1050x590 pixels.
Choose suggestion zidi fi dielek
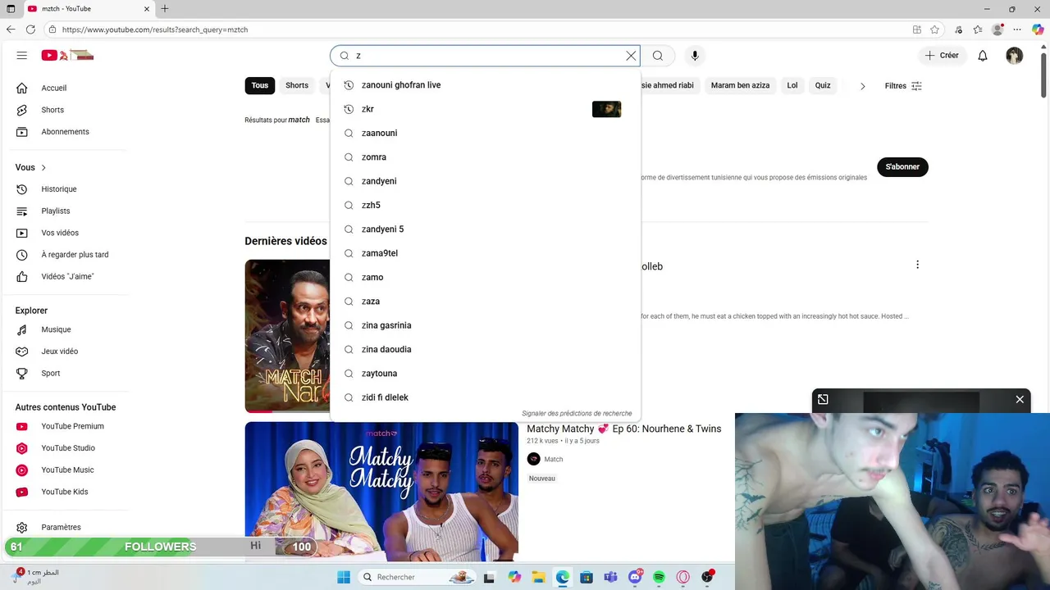tap(485, 397)
